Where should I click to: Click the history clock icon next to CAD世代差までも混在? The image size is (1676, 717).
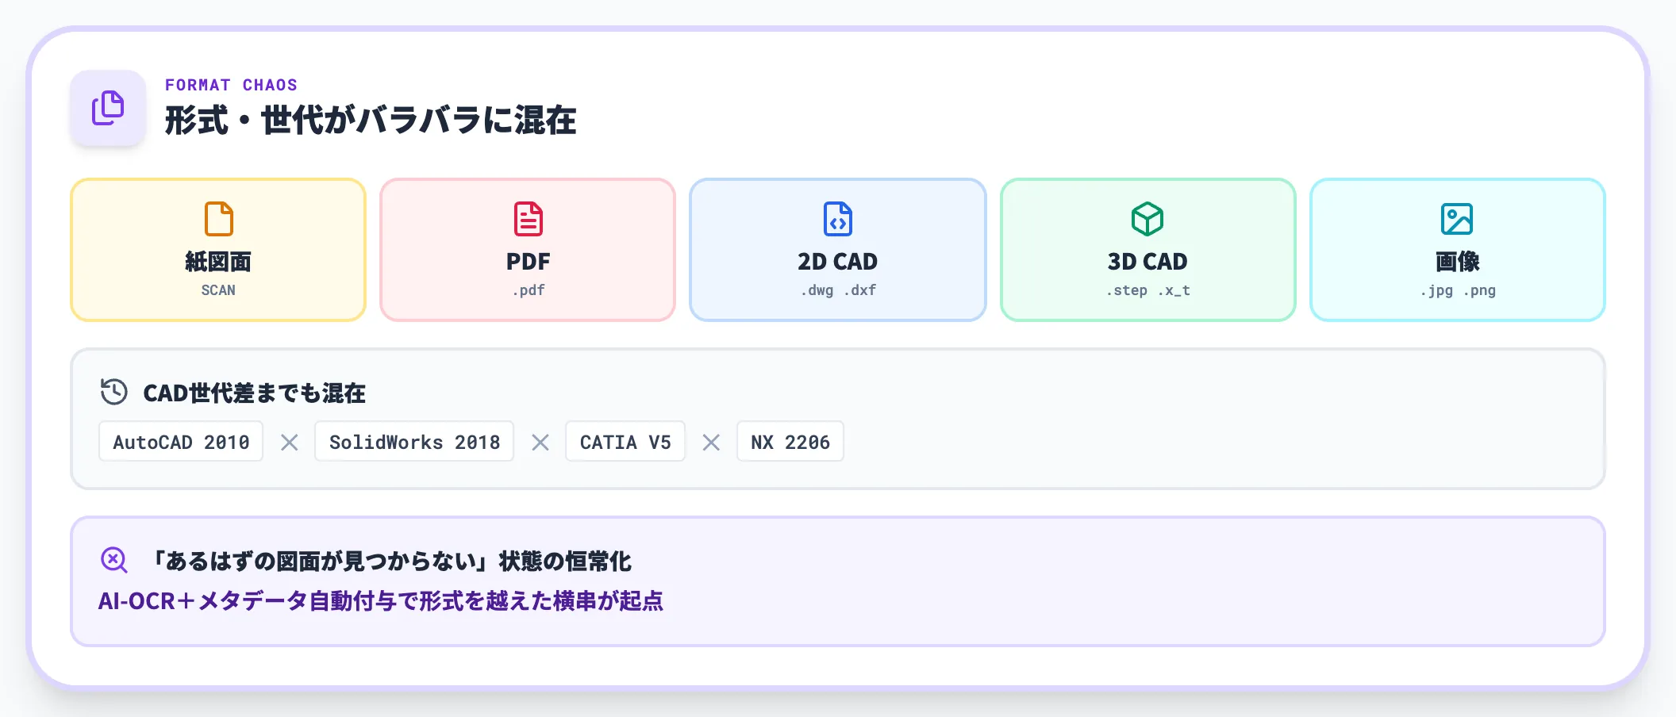pyautogui.click(x=113, y=392)
